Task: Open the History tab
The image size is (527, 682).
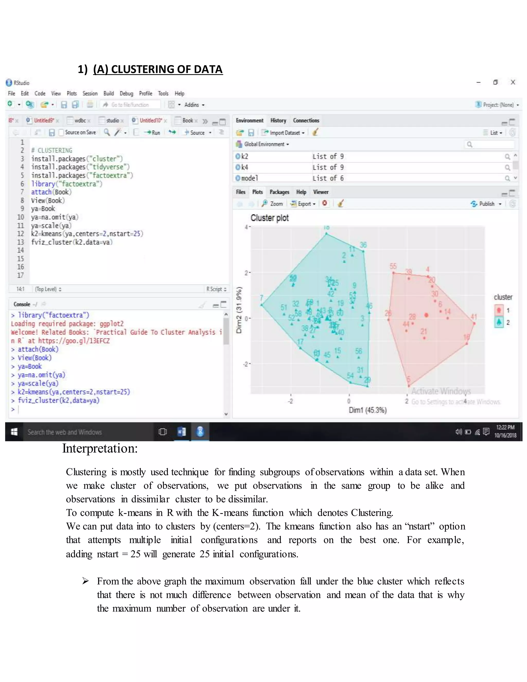Action: [x=278, y=120]
